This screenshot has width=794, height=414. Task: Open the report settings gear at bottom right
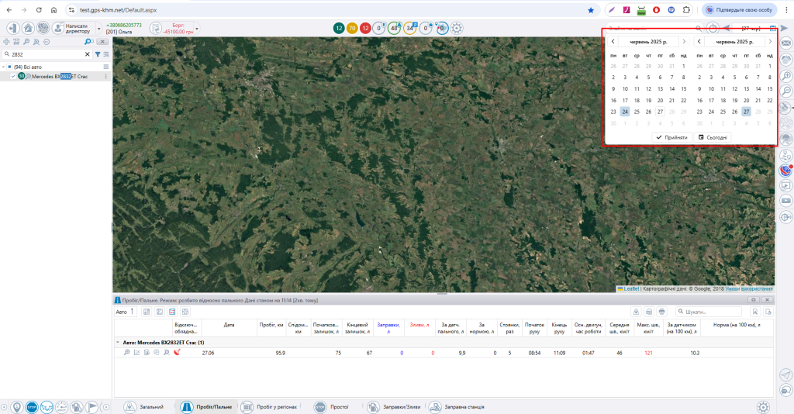tap(763, 406)
